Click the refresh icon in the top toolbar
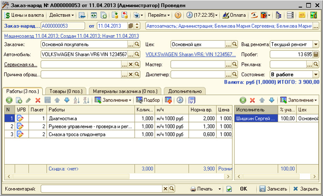This screenshot has height=196, width=323. tap(94, 15)
